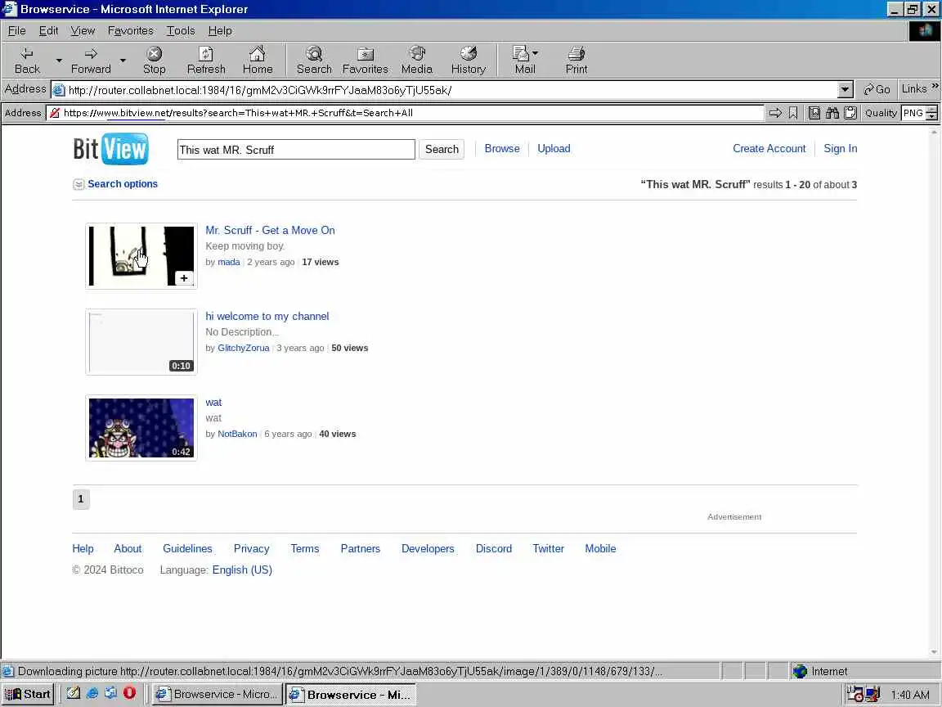Click the Search options expand icon
Screen dimensions: 942x707
[78, 184]
